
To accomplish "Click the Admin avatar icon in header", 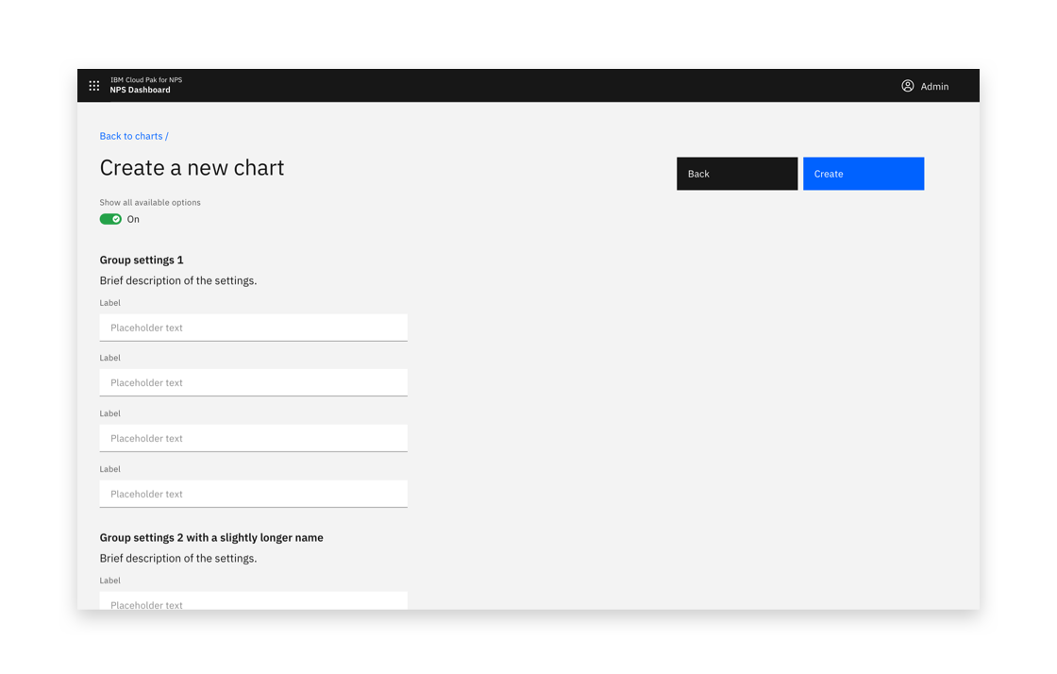I will tap(908, 85).
